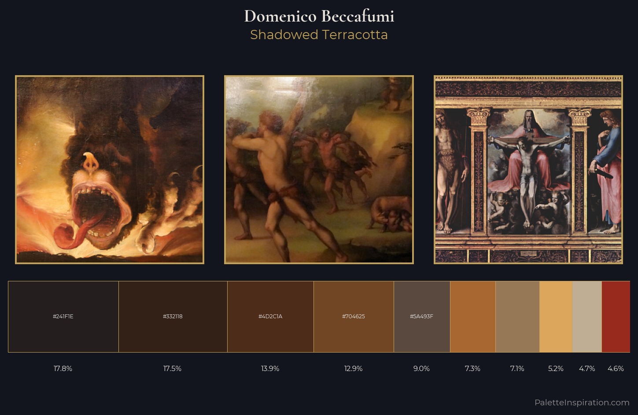Click the 5.2% percentage label
638x415 pixels.
tap(556, 368)
